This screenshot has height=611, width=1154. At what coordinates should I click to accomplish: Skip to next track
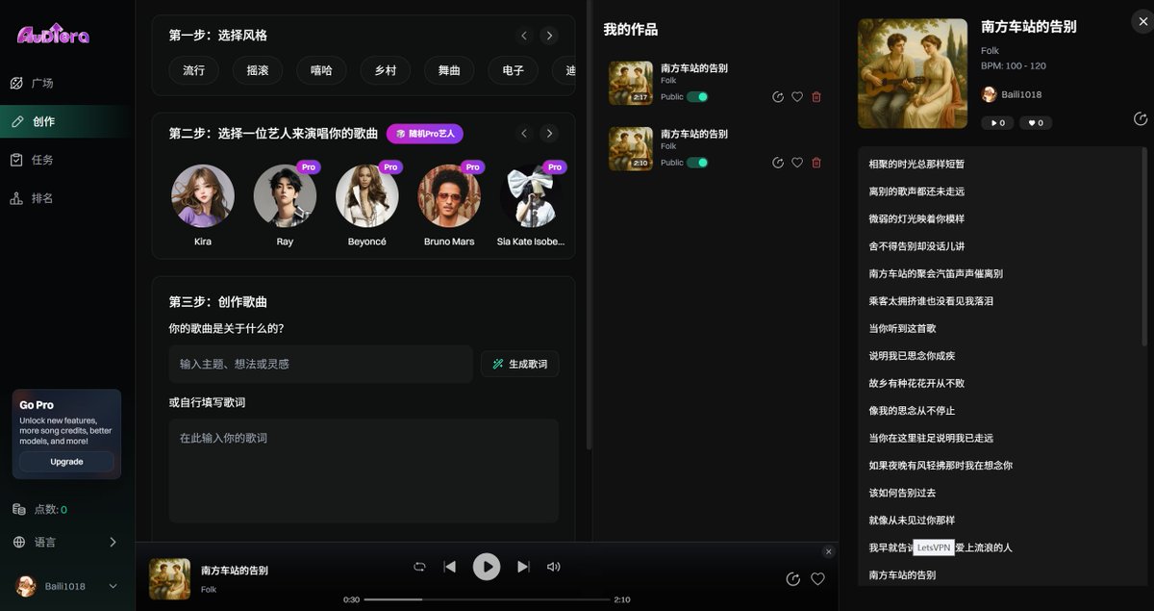click(x=523, y=567)
